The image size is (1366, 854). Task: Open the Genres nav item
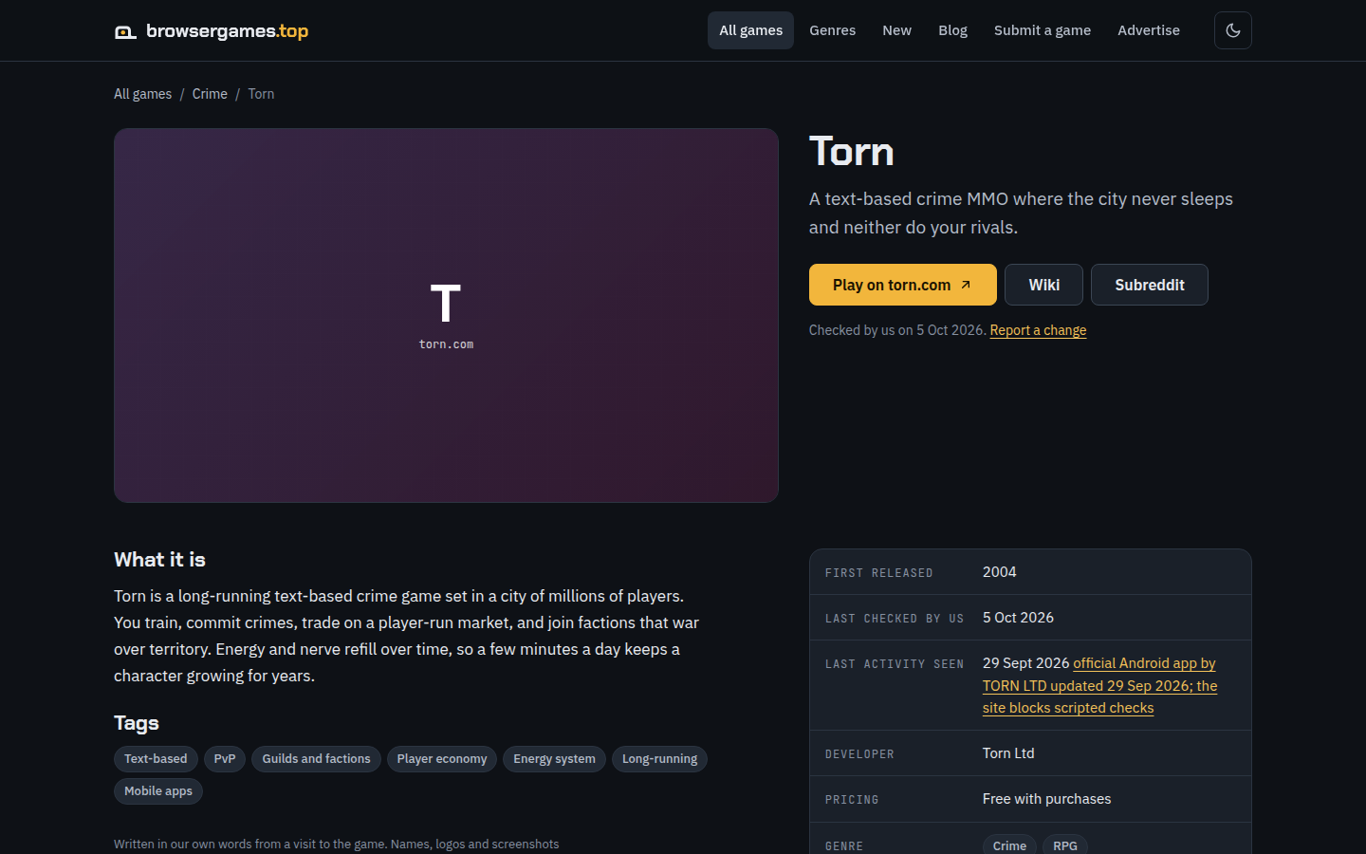coord(832,30)
